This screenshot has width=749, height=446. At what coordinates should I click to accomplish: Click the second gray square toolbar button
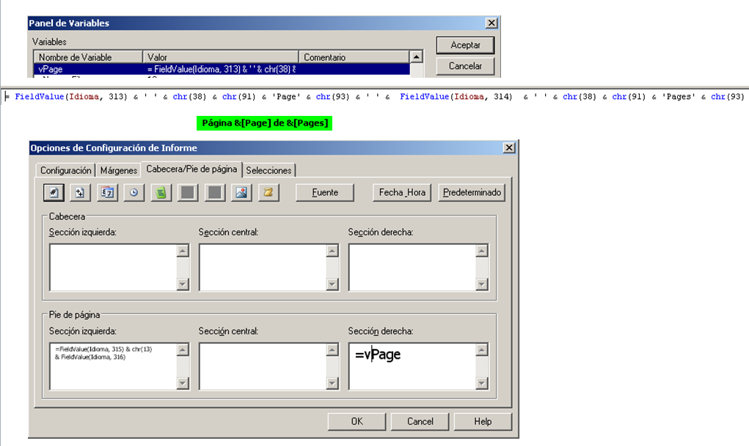[214, 192]
